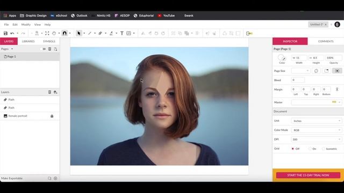
Task: Click the Opacity field showing 100%
Action: (333, 58)
